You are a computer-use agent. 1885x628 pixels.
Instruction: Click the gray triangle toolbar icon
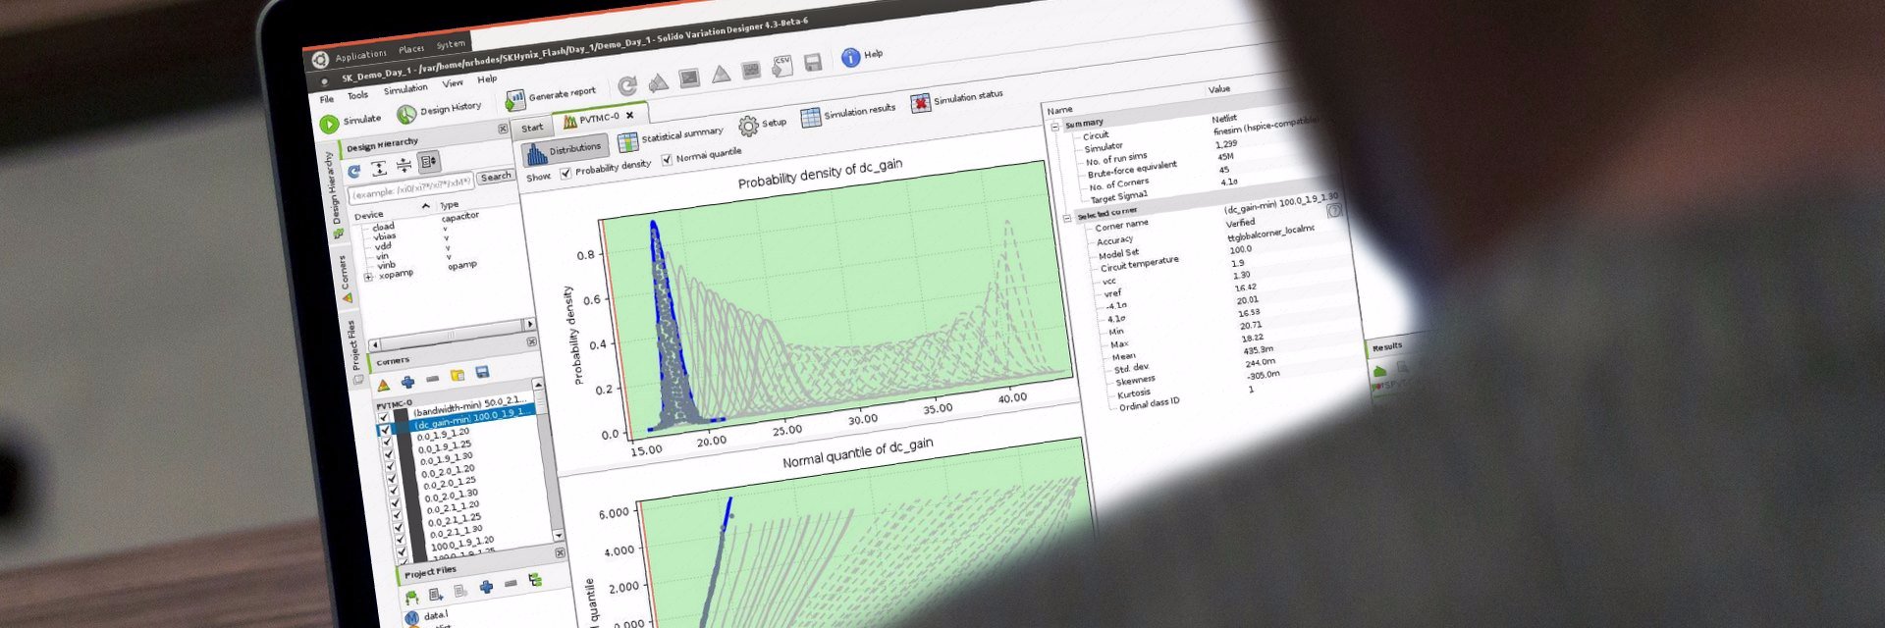(x=721, y=74)
